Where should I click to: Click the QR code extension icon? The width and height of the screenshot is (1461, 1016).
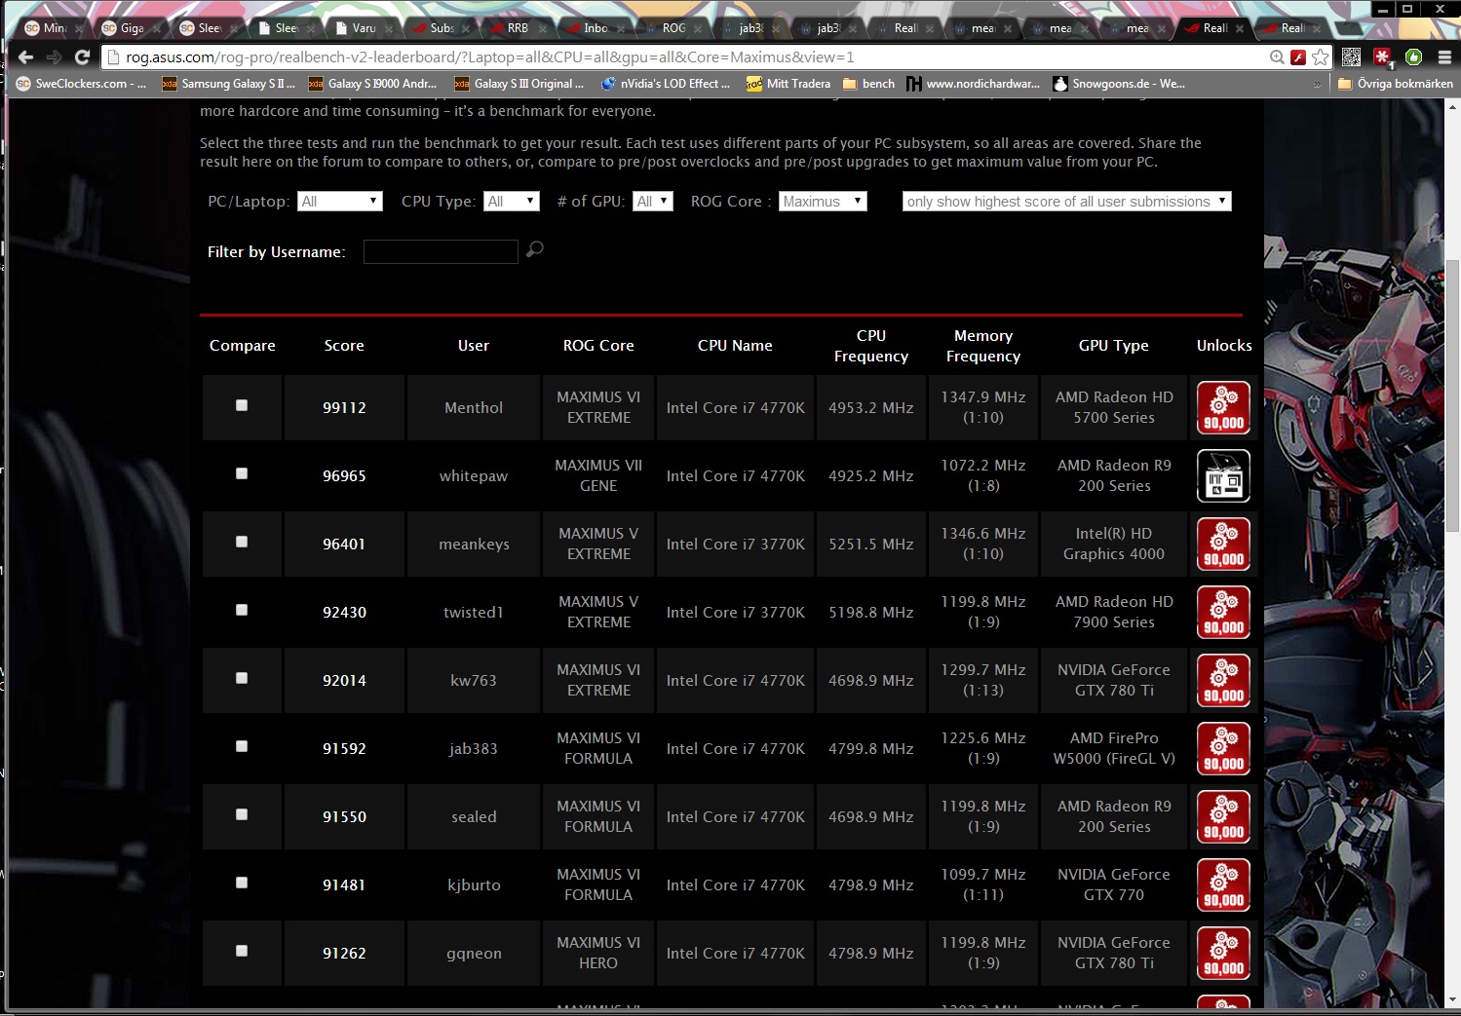tap(1351, 57)
